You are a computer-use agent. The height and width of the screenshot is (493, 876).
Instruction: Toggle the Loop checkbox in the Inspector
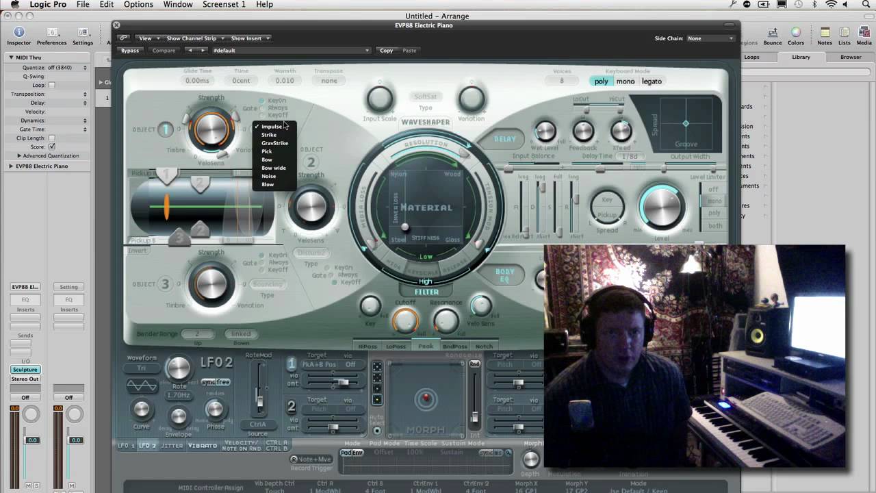tap(51, 85)
